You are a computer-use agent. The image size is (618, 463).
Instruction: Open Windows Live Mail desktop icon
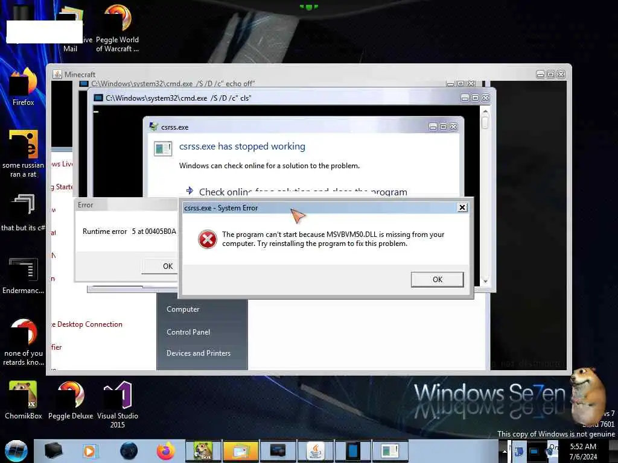coord(70,28)
